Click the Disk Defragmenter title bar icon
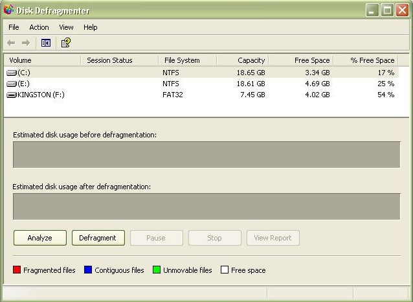This screenshot has width=413, height=302. tap(8, 10)
